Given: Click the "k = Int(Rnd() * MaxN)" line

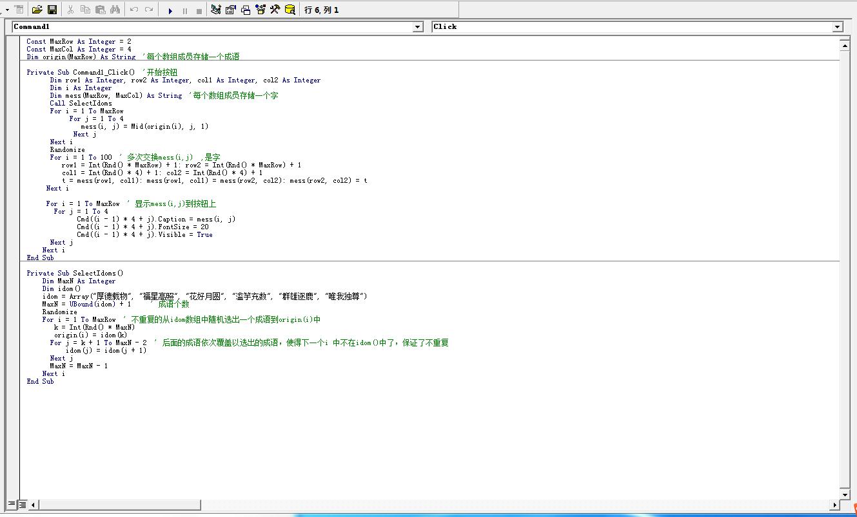Looking at the screenshot, I should tap(94, 327).
